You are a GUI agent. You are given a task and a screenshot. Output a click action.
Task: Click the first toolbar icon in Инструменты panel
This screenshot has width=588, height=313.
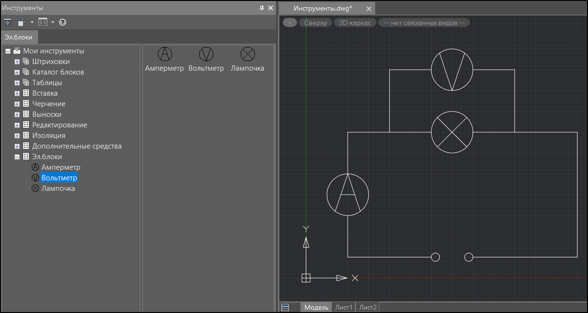click(8, 22)
